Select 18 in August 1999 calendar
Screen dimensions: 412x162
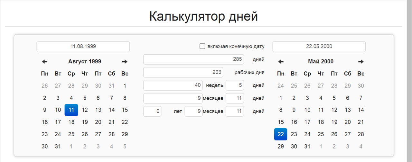coord(71,122)
